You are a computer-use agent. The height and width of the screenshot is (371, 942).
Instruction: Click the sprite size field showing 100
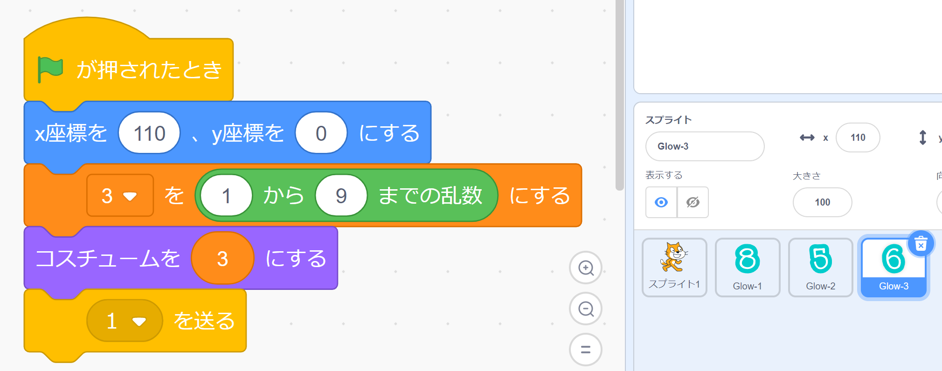822,202
